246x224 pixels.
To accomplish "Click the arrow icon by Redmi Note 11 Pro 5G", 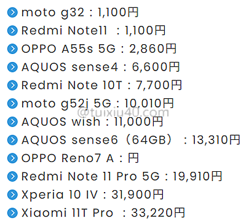I will [x=12, y=176].
